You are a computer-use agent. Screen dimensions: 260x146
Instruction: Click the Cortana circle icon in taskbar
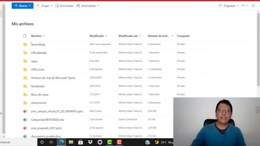(x=42, y=142)
